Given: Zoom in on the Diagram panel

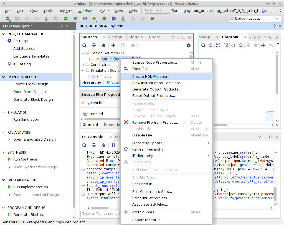Looking at the screenshot, I should (203, 45).
